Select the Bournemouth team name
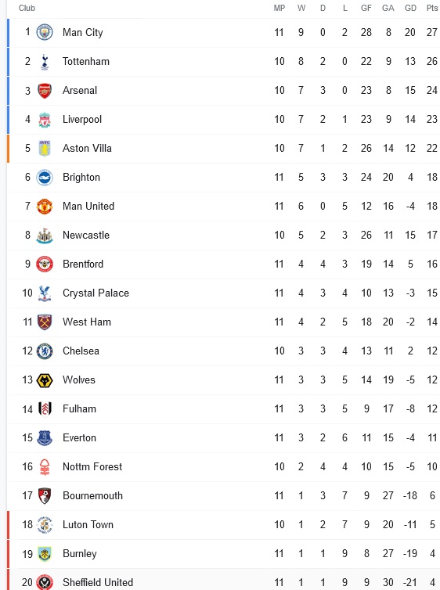The width and height of the screenshot is (440, 590). tap(92, 496)
